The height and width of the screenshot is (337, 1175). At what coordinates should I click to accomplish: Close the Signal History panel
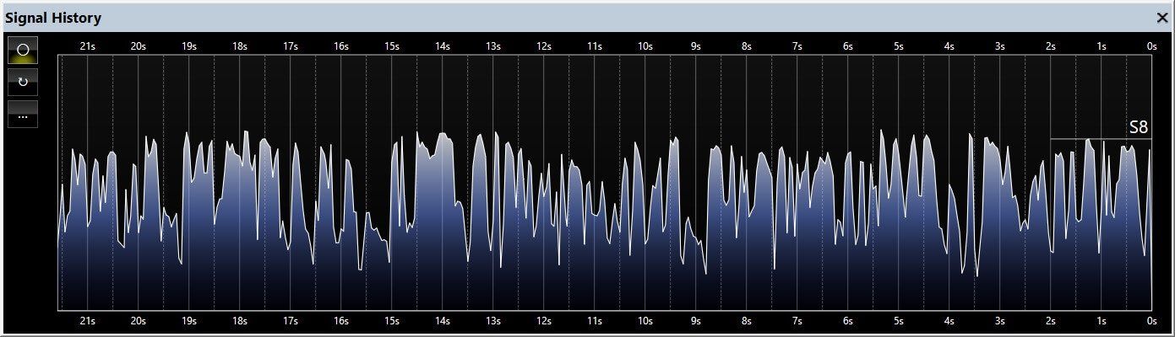pos(1161,18)
